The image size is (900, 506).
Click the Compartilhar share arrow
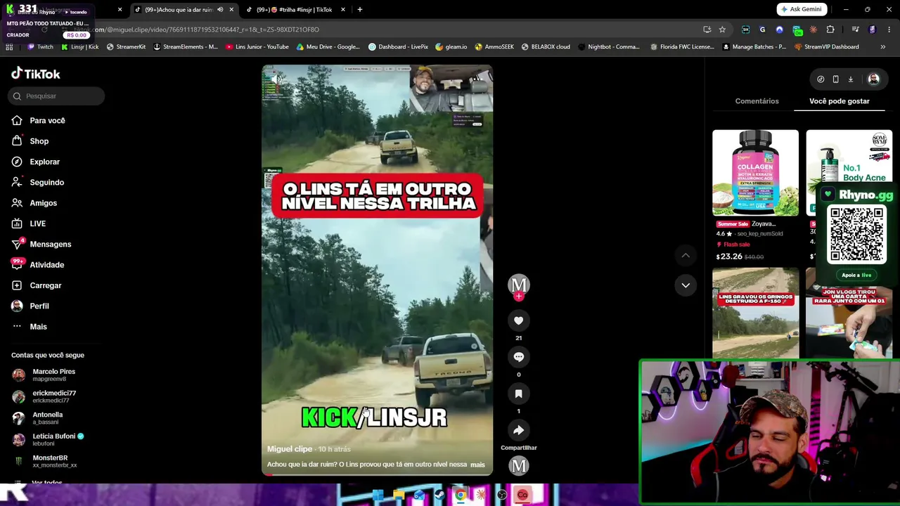tap(519, 430)
